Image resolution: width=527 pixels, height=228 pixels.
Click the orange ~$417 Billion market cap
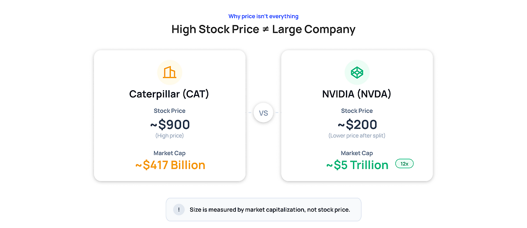170,165
